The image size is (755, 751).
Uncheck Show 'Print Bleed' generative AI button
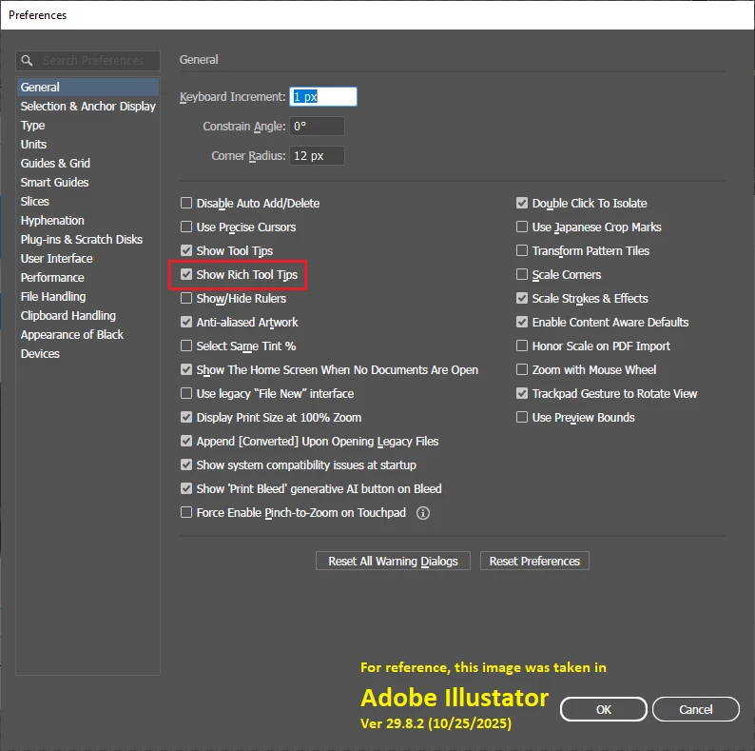click(x=186, y=489)
